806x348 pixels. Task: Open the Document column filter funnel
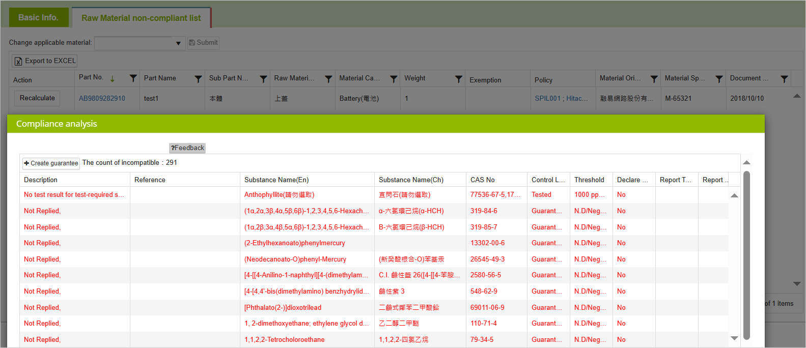coord(784,79)
